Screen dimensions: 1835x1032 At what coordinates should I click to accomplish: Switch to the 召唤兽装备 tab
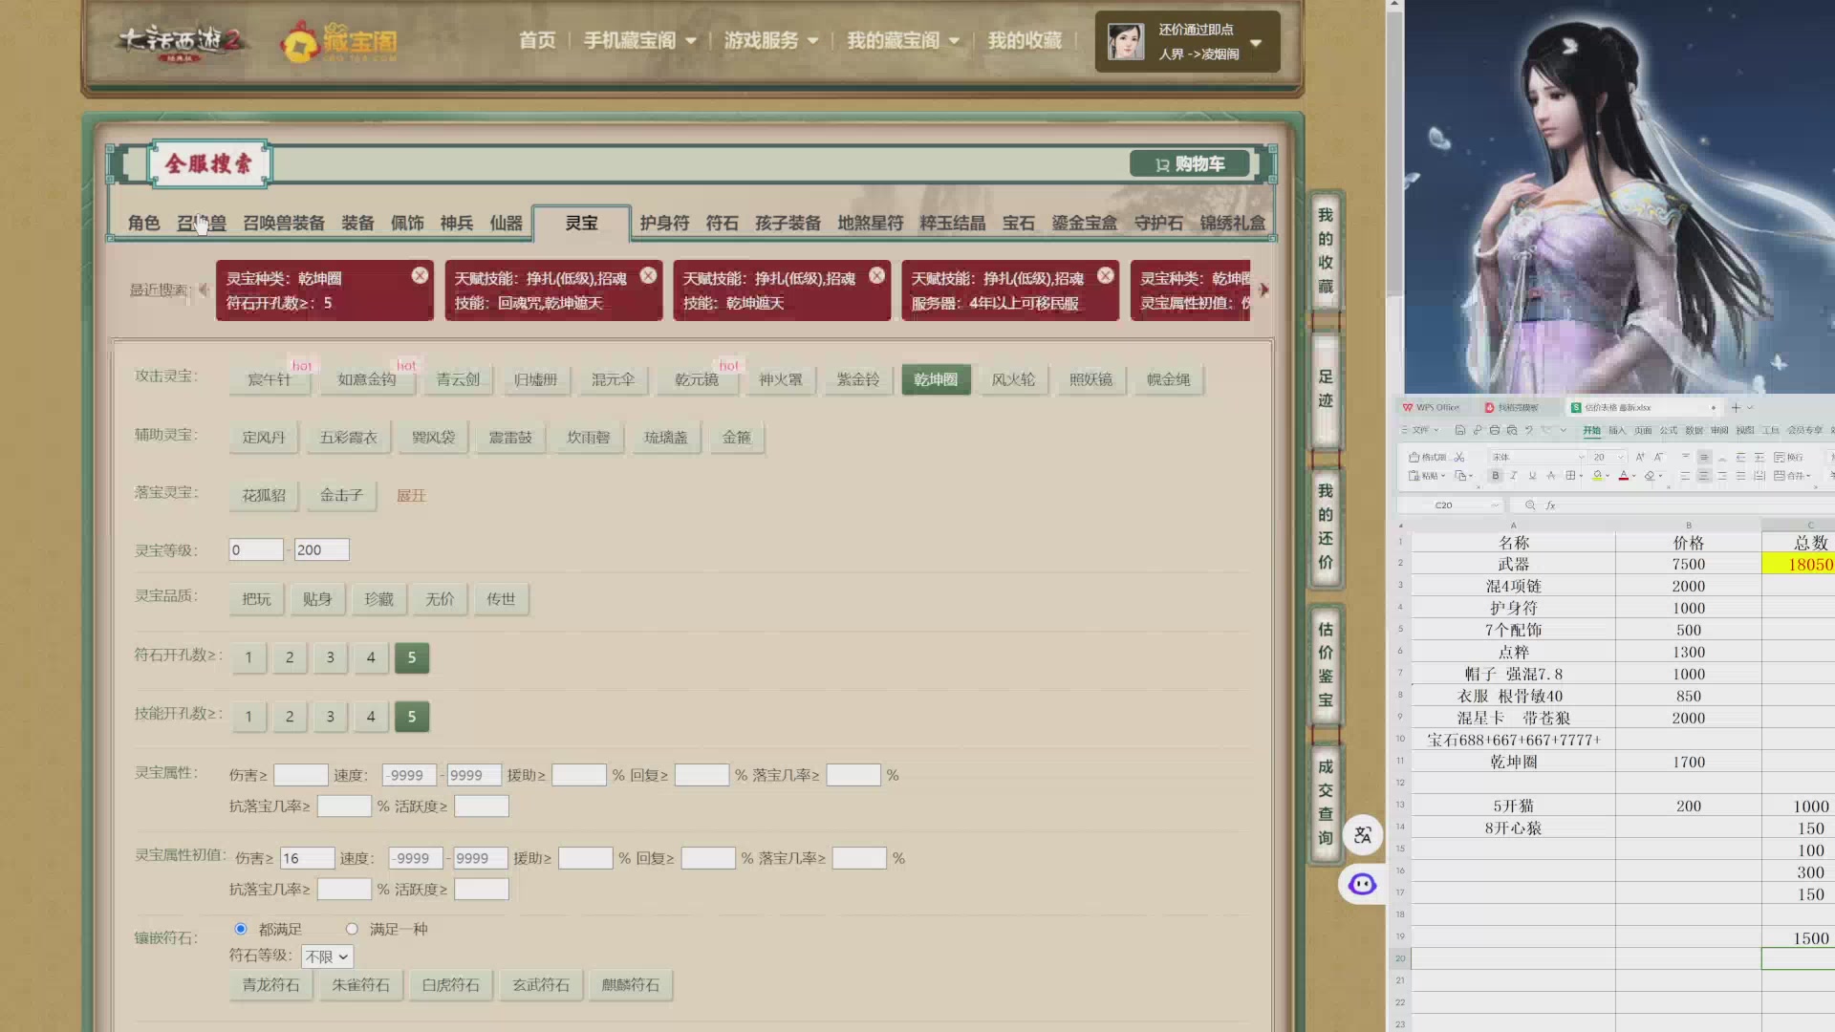(x=284, y=223)
